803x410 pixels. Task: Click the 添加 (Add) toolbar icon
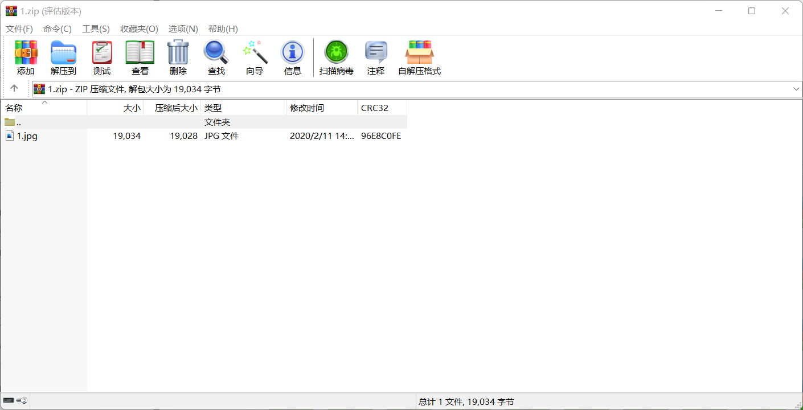(26, 57)
